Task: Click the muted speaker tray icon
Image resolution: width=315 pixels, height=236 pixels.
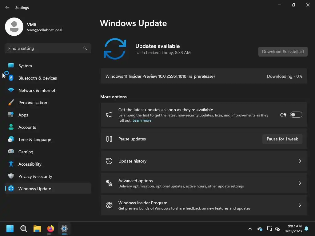Action: point(277,229)
